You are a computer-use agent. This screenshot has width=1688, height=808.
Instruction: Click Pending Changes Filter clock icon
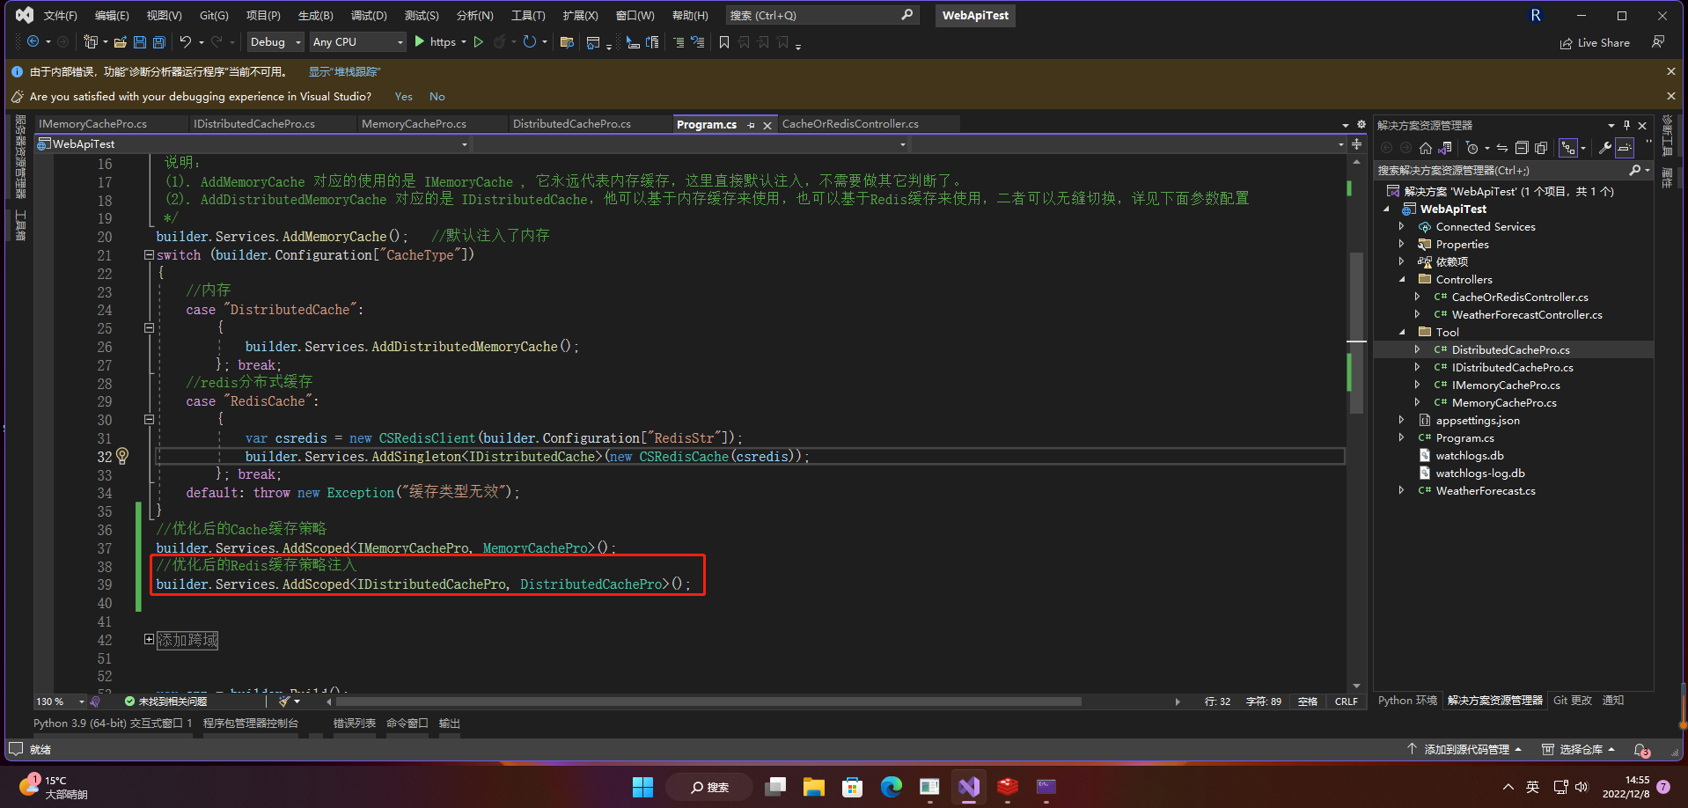[1471, 148]
